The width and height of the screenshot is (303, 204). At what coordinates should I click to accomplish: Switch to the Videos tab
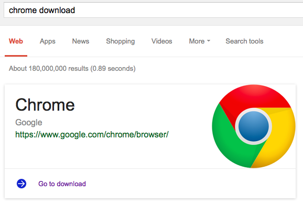pos(162,41)
